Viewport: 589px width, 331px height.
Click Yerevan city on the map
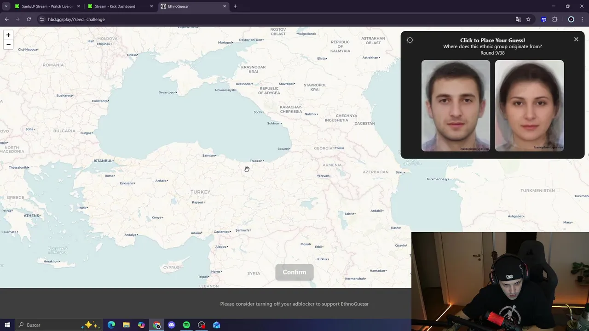[x=323, y=176]
